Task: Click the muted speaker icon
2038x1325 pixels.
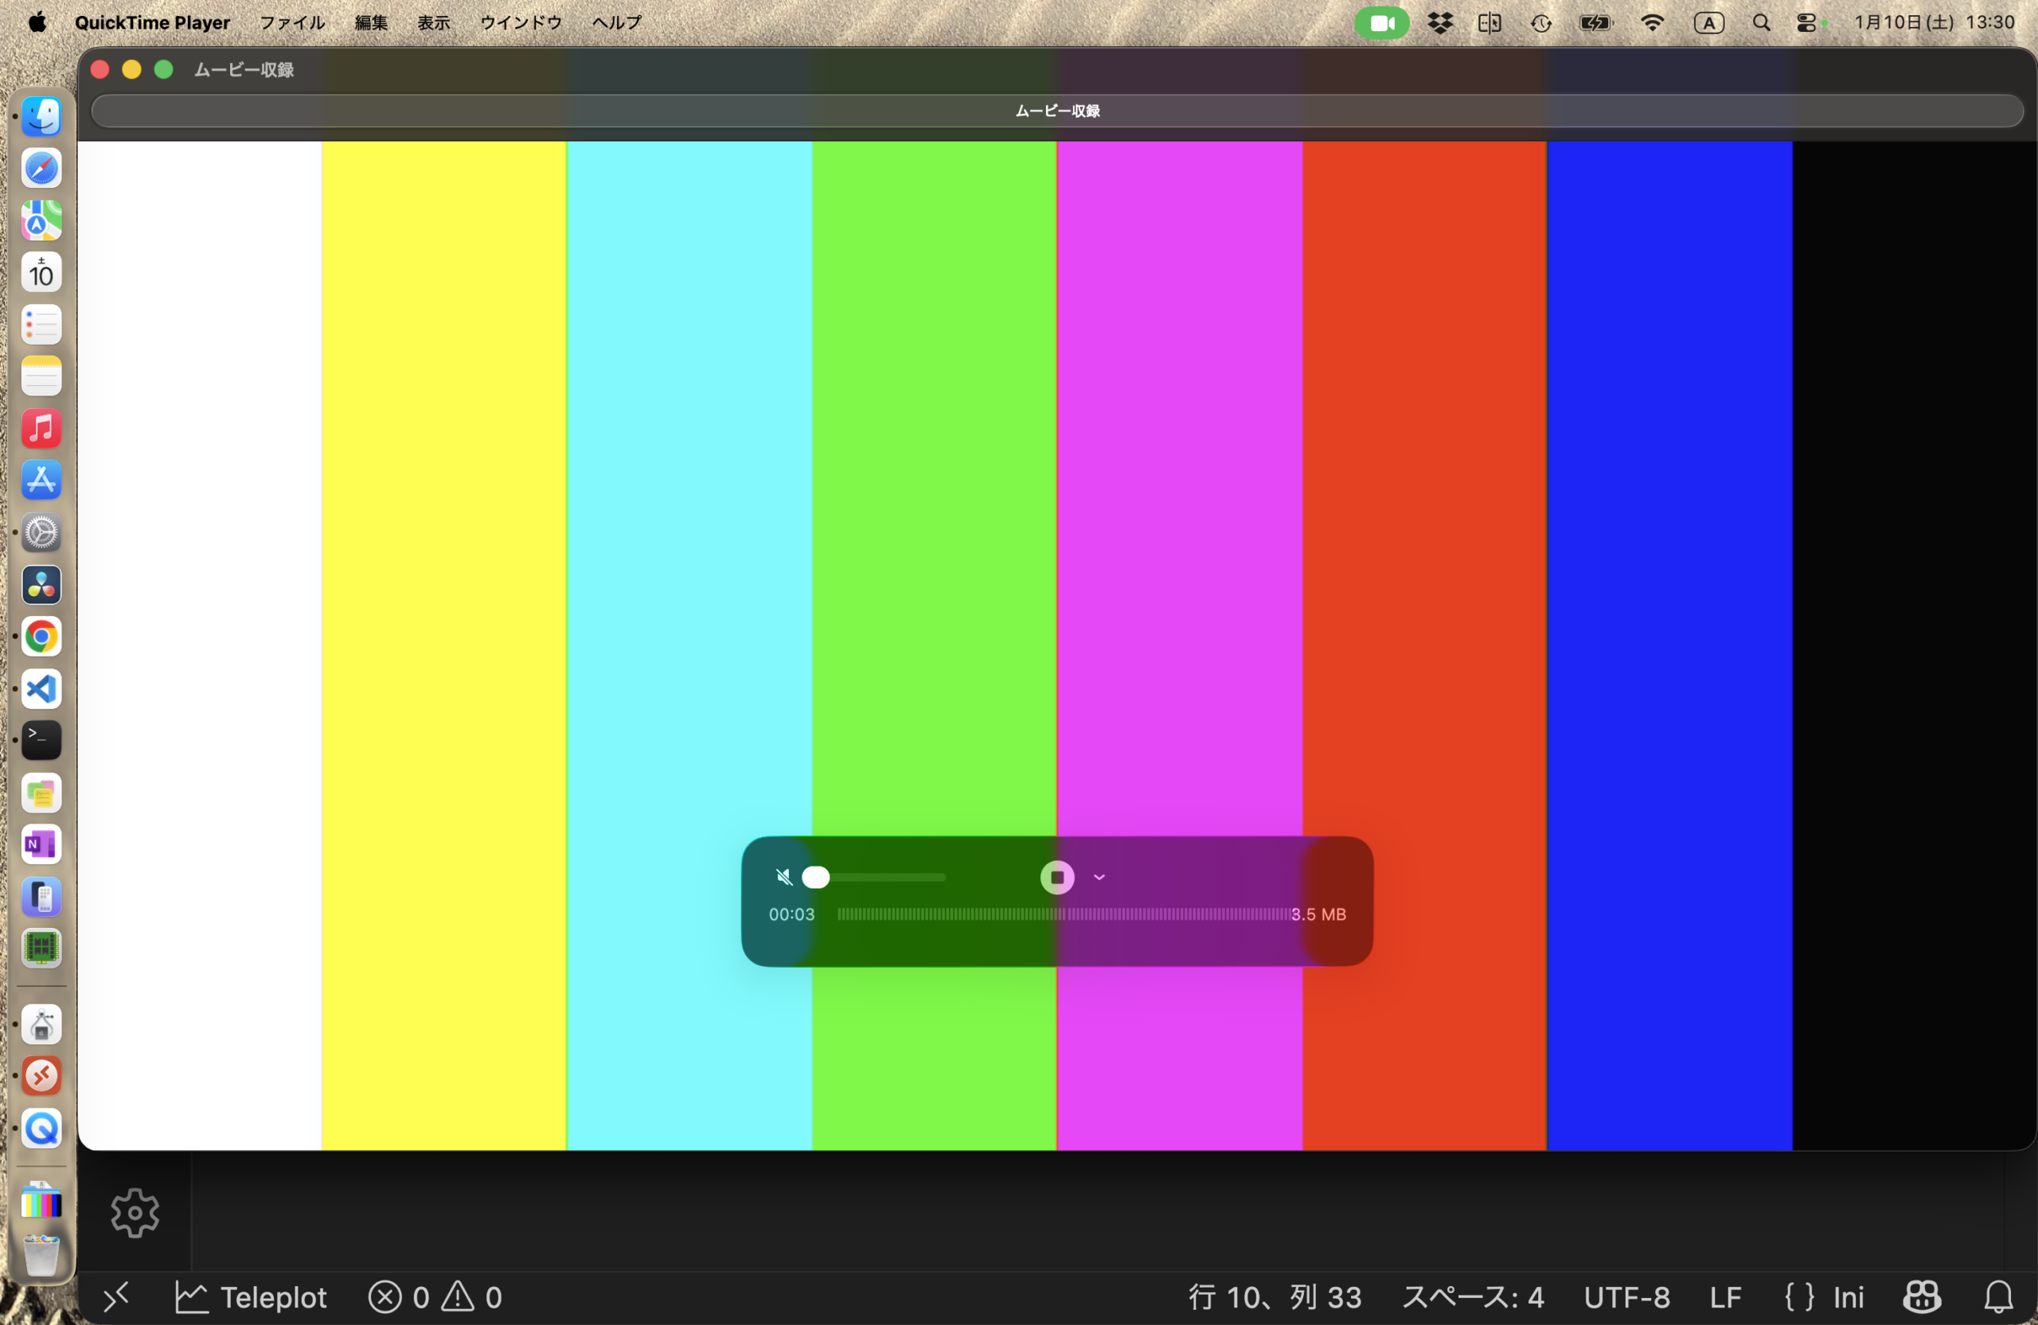Action: 783,877
